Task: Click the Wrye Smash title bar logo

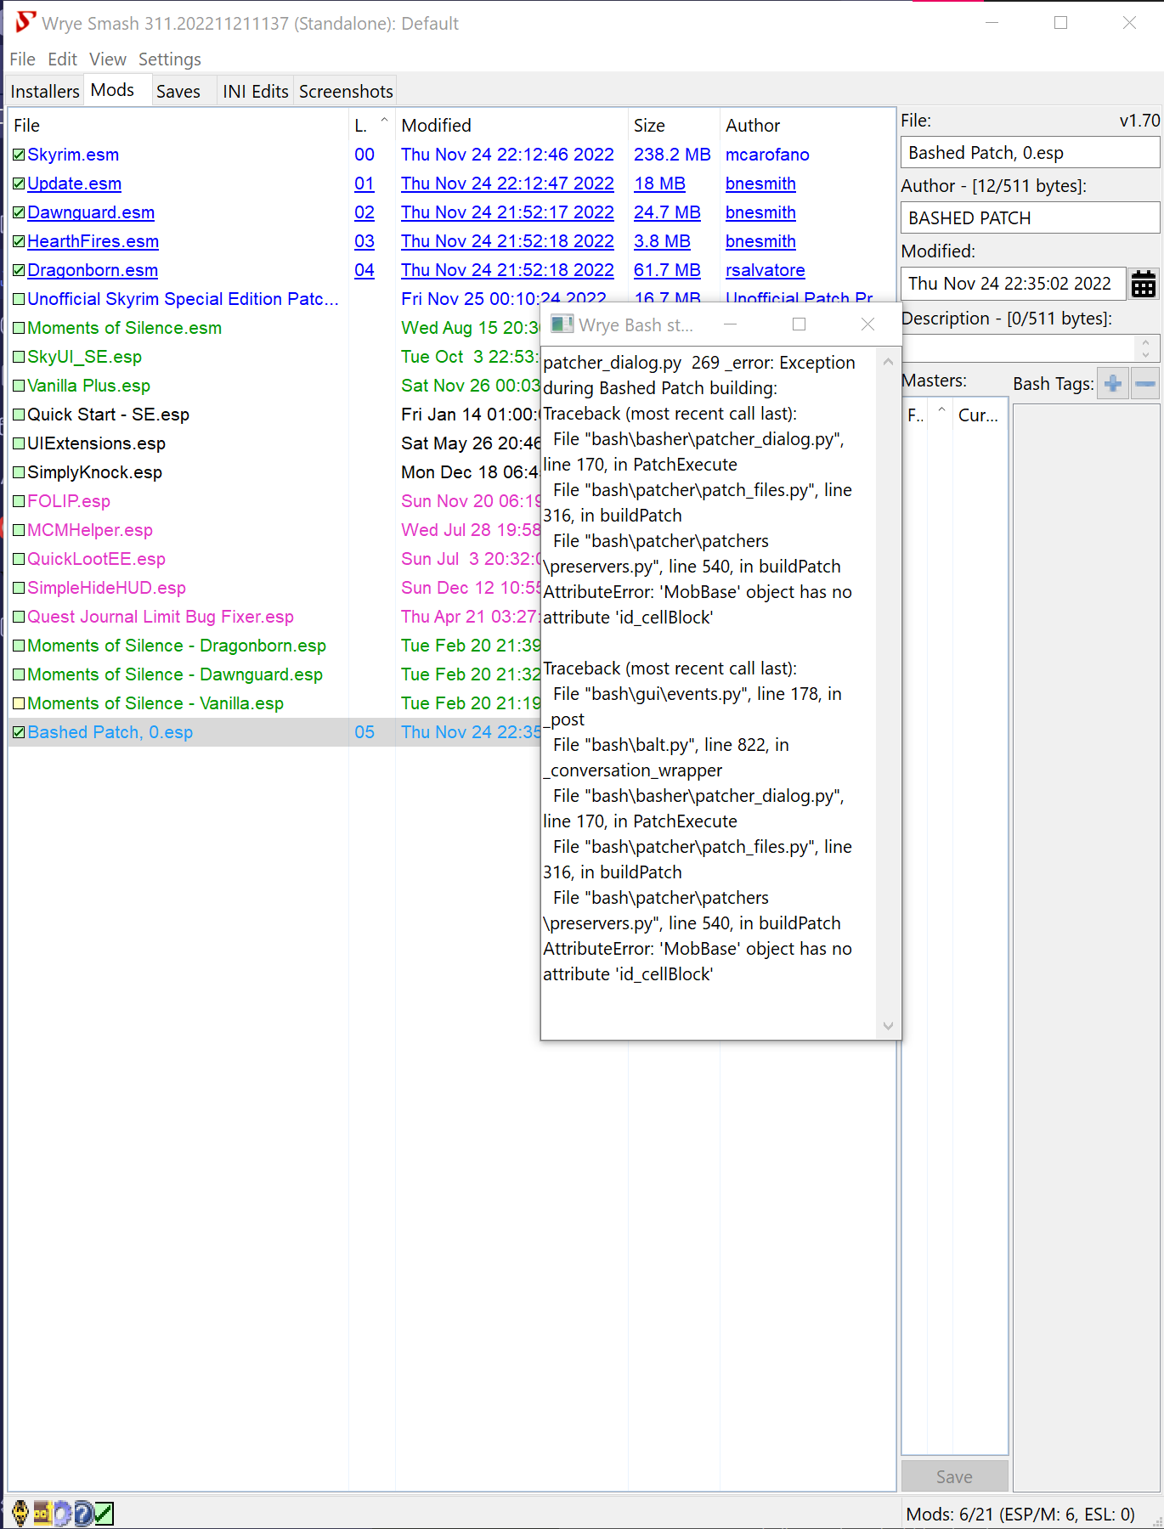Action: click(x=25, y=22)
